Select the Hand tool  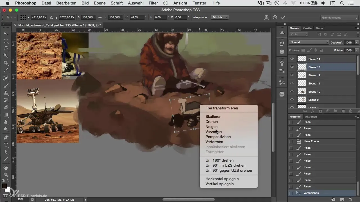tap(6, 167)
